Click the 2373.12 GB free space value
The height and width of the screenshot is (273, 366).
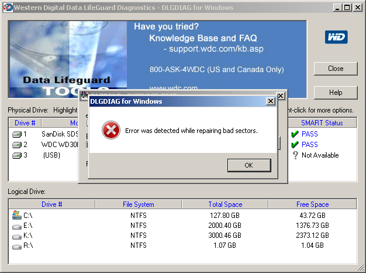313,236
